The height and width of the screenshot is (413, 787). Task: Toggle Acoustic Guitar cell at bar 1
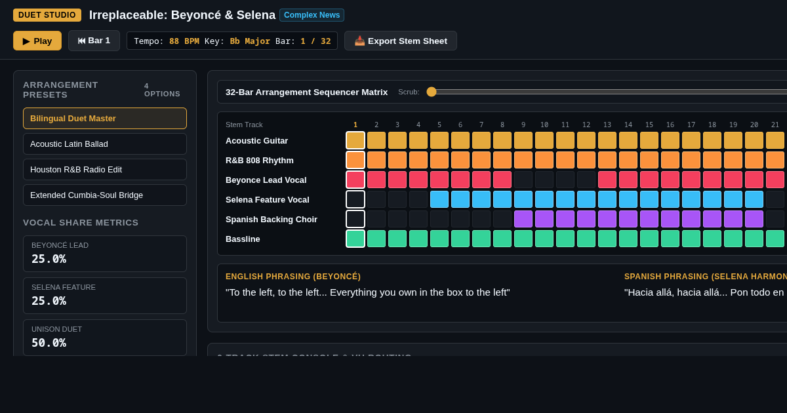(x=355, y=140)
